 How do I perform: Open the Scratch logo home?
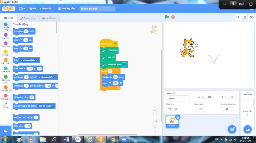[x=8, y=8]
